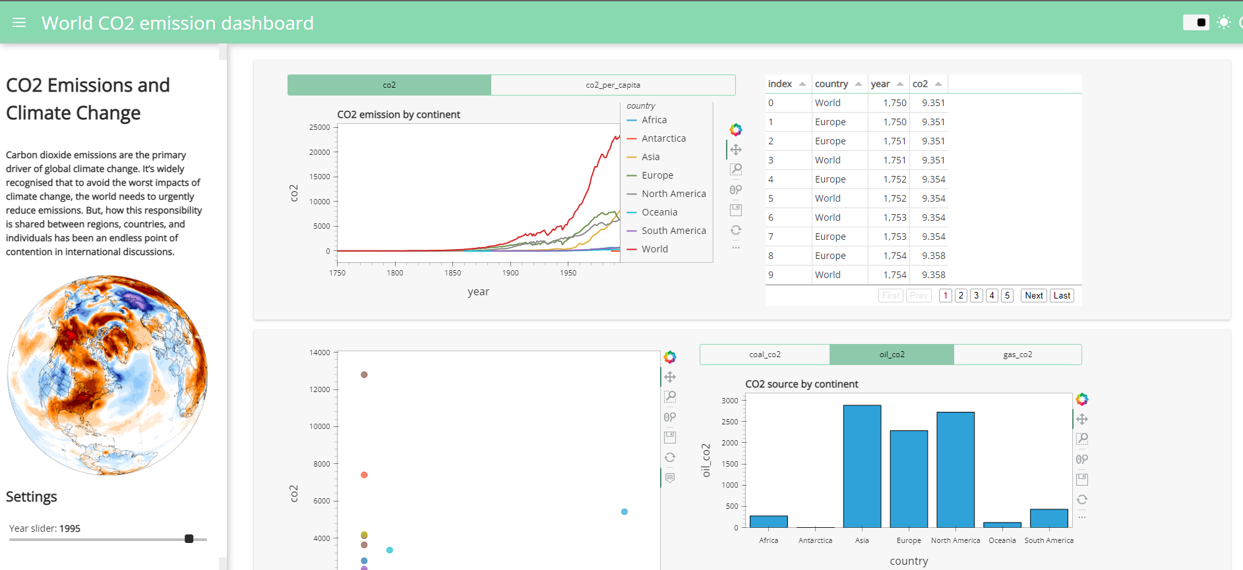This screenshot has height=570, width=1243.
Task: Jump to the Last table page
Action: click(x=1062, y=295)
